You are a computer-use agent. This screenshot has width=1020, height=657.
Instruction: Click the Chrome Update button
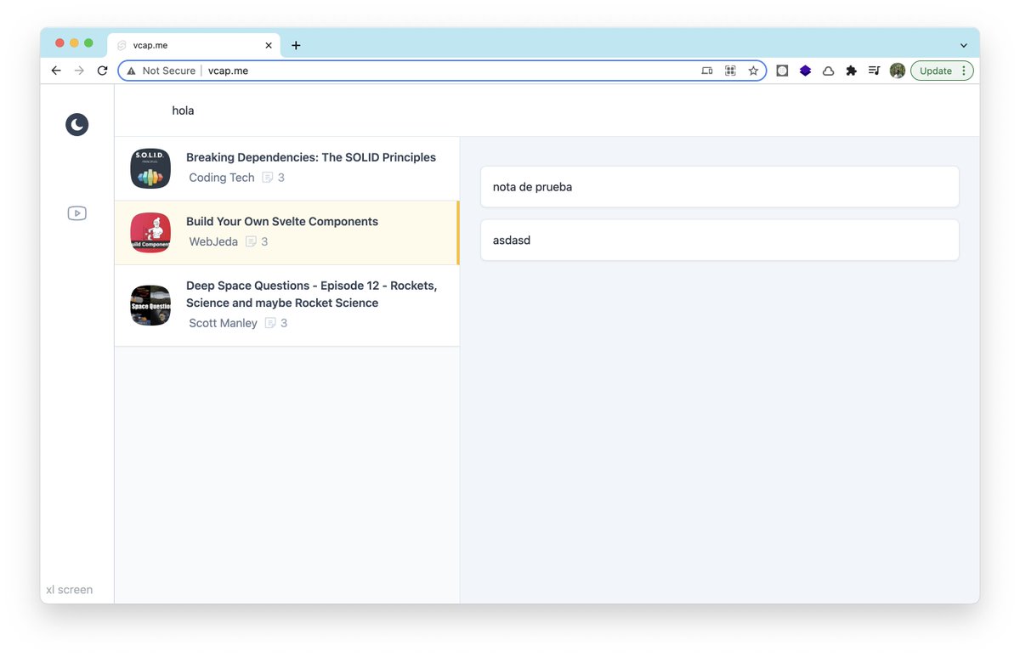936,71
